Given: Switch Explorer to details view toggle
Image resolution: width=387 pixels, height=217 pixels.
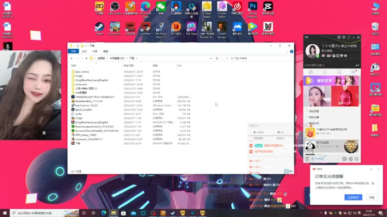Looking at the screenshot, I should click(286, 171).
